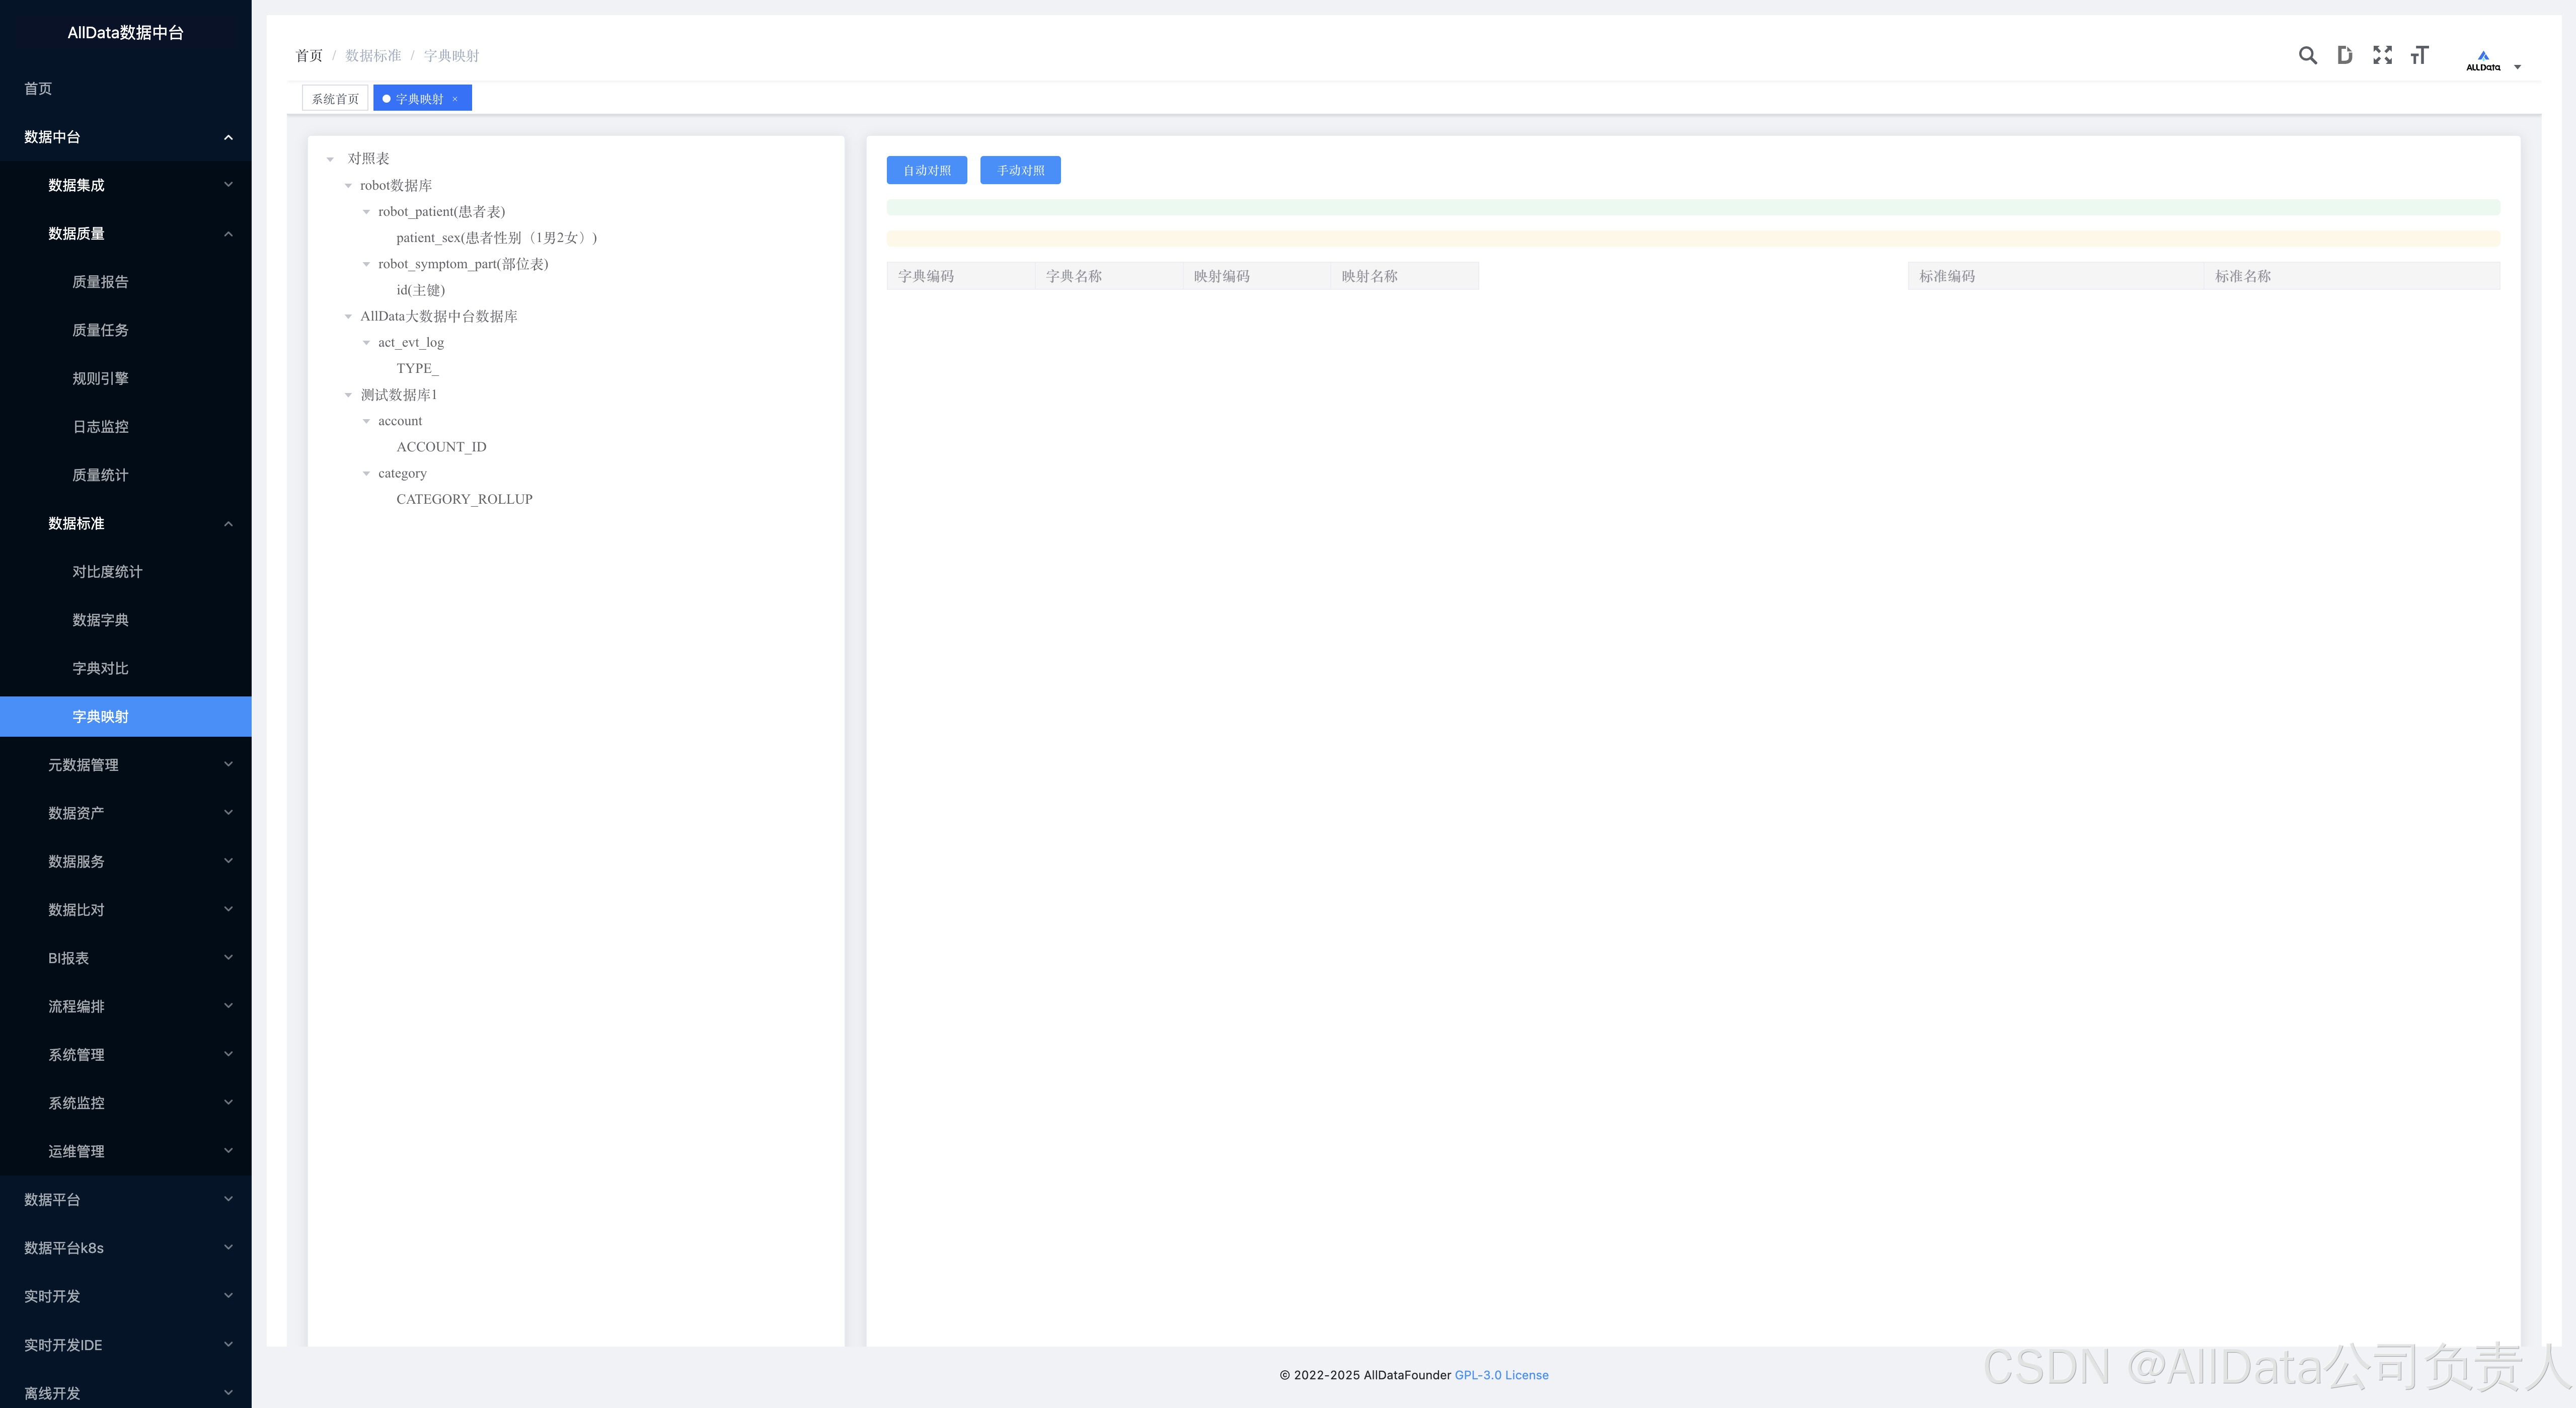This screenshot has width=2576, height=1408.
Task: Toggle fullscreen with the expand-arrows icon
Action: click(2382, 55)
